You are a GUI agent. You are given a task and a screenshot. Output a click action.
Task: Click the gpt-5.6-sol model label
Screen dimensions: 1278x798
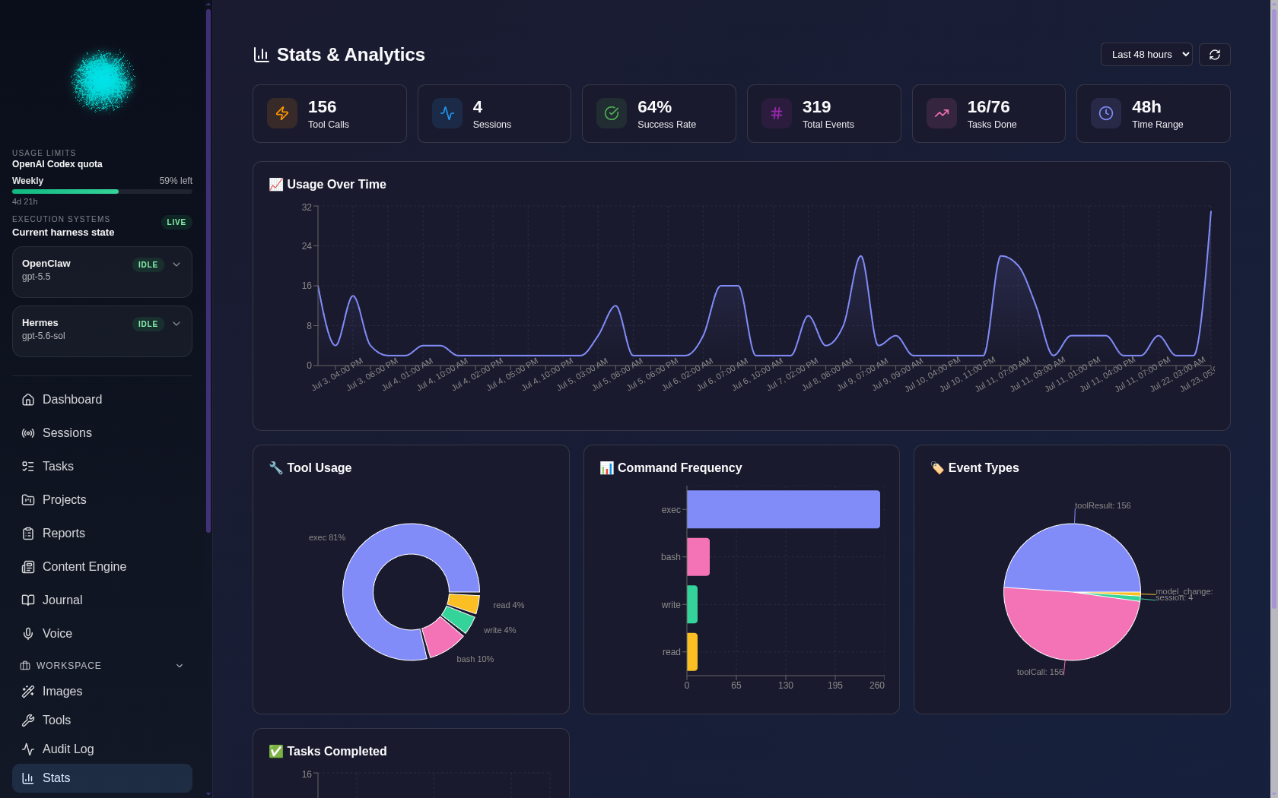click(x=43, y=336)
